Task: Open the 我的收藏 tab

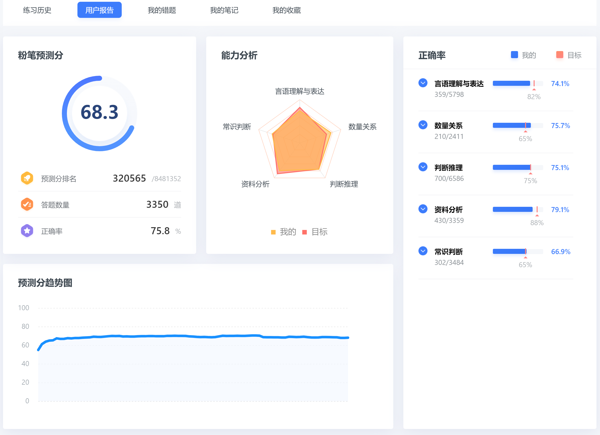Action: (x=286, y=10)
